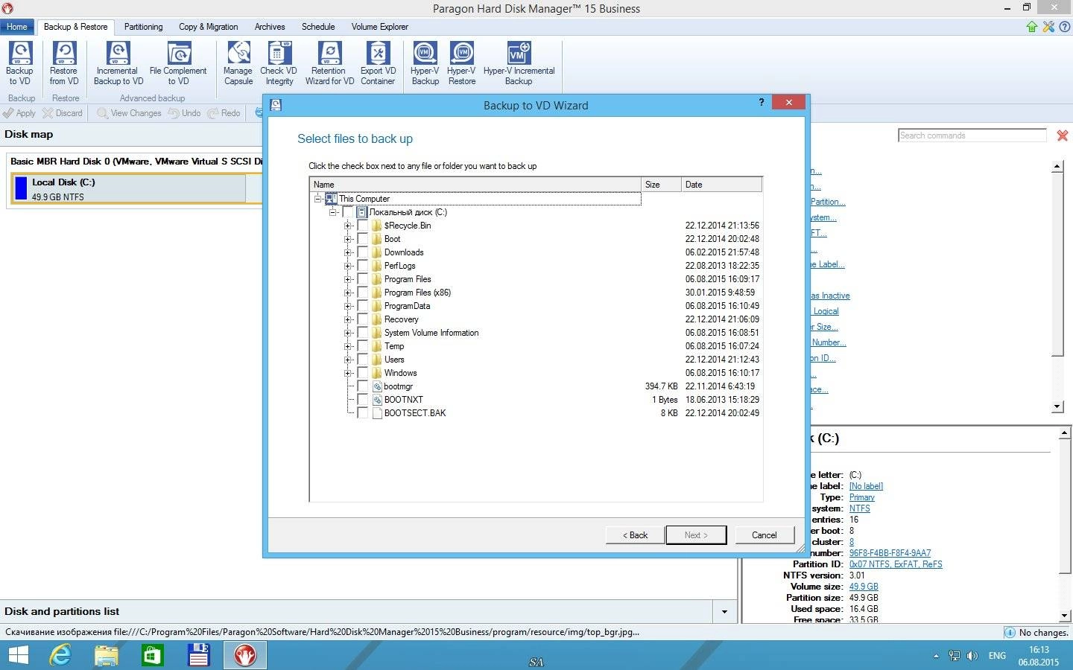1073x670 pixels.
Task: Click the Undo toolbar button
Action: pyautogui.click(x=184, y=113)
